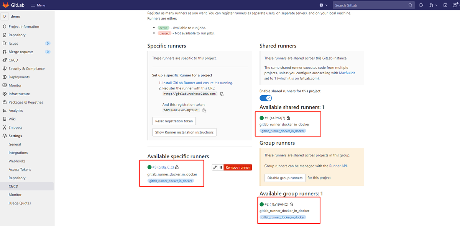Click the upper Monitor icon in sidebar
Viewport: 460px width, 226px height.
[x=5, y=85]
